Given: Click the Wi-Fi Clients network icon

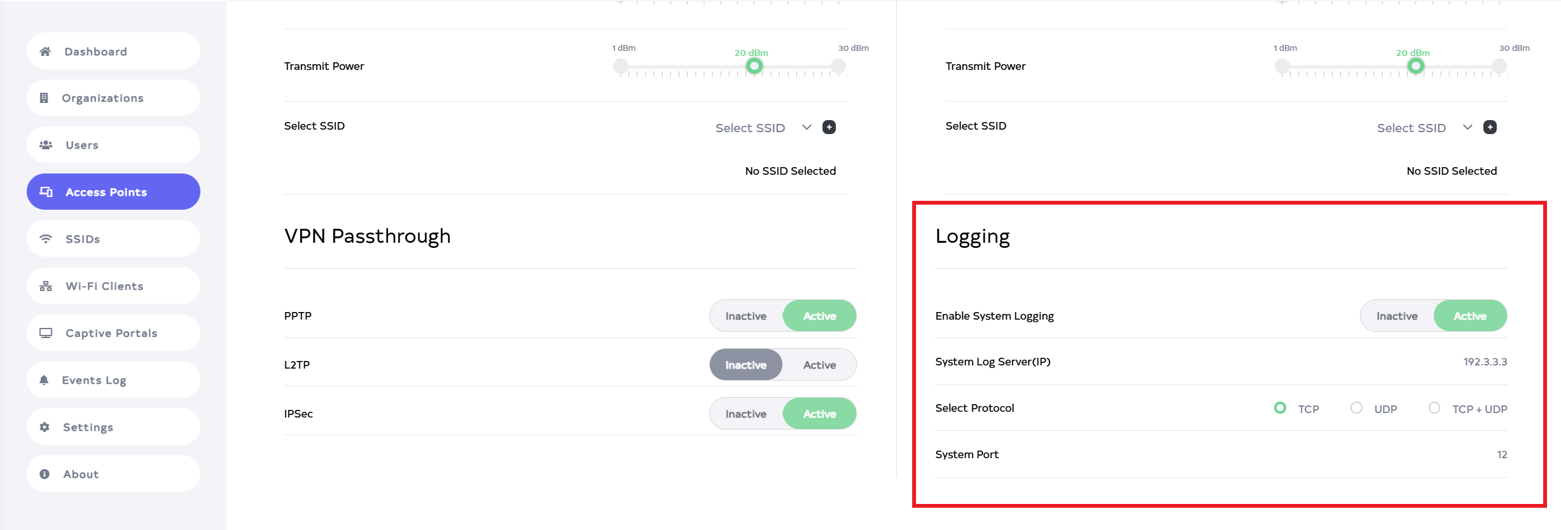Looking at the screenshot, I should pos(46,286).
